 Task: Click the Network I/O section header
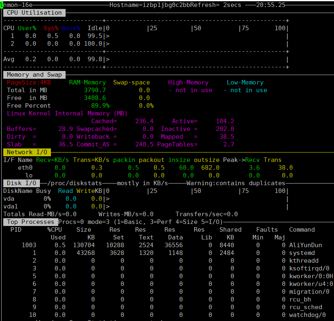(x=27, y=152)
